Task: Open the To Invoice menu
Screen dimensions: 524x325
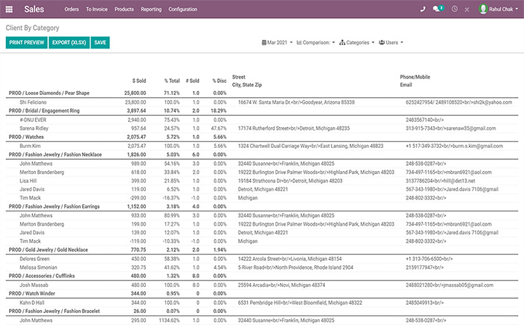Action: click(97, 10)
